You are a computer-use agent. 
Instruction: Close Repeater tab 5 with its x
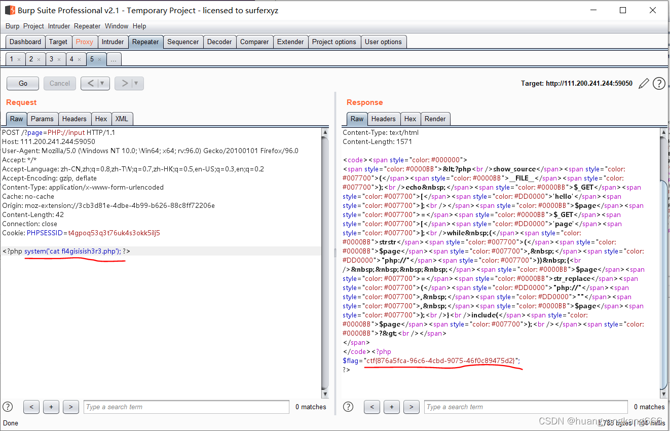tap(99, 60)
